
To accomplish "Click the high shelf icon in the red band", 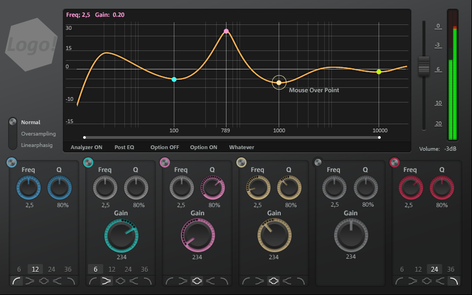I will click(x=440, y=281).
